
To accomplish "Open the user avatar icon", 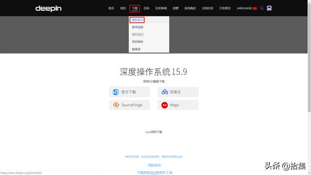I will point(269,8).
